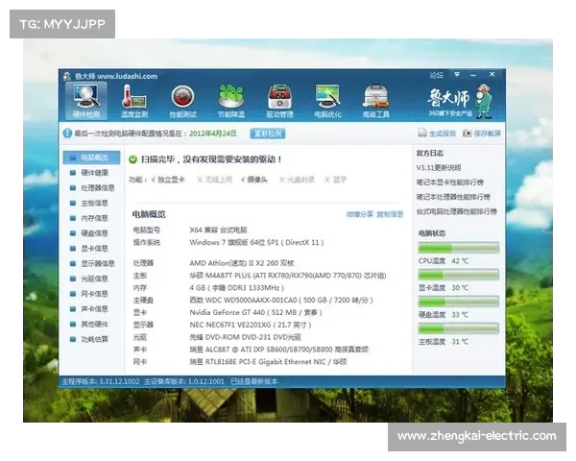Open the 其他硬件 sidebar entry
The image size is (576, 461).
(89, 325)
